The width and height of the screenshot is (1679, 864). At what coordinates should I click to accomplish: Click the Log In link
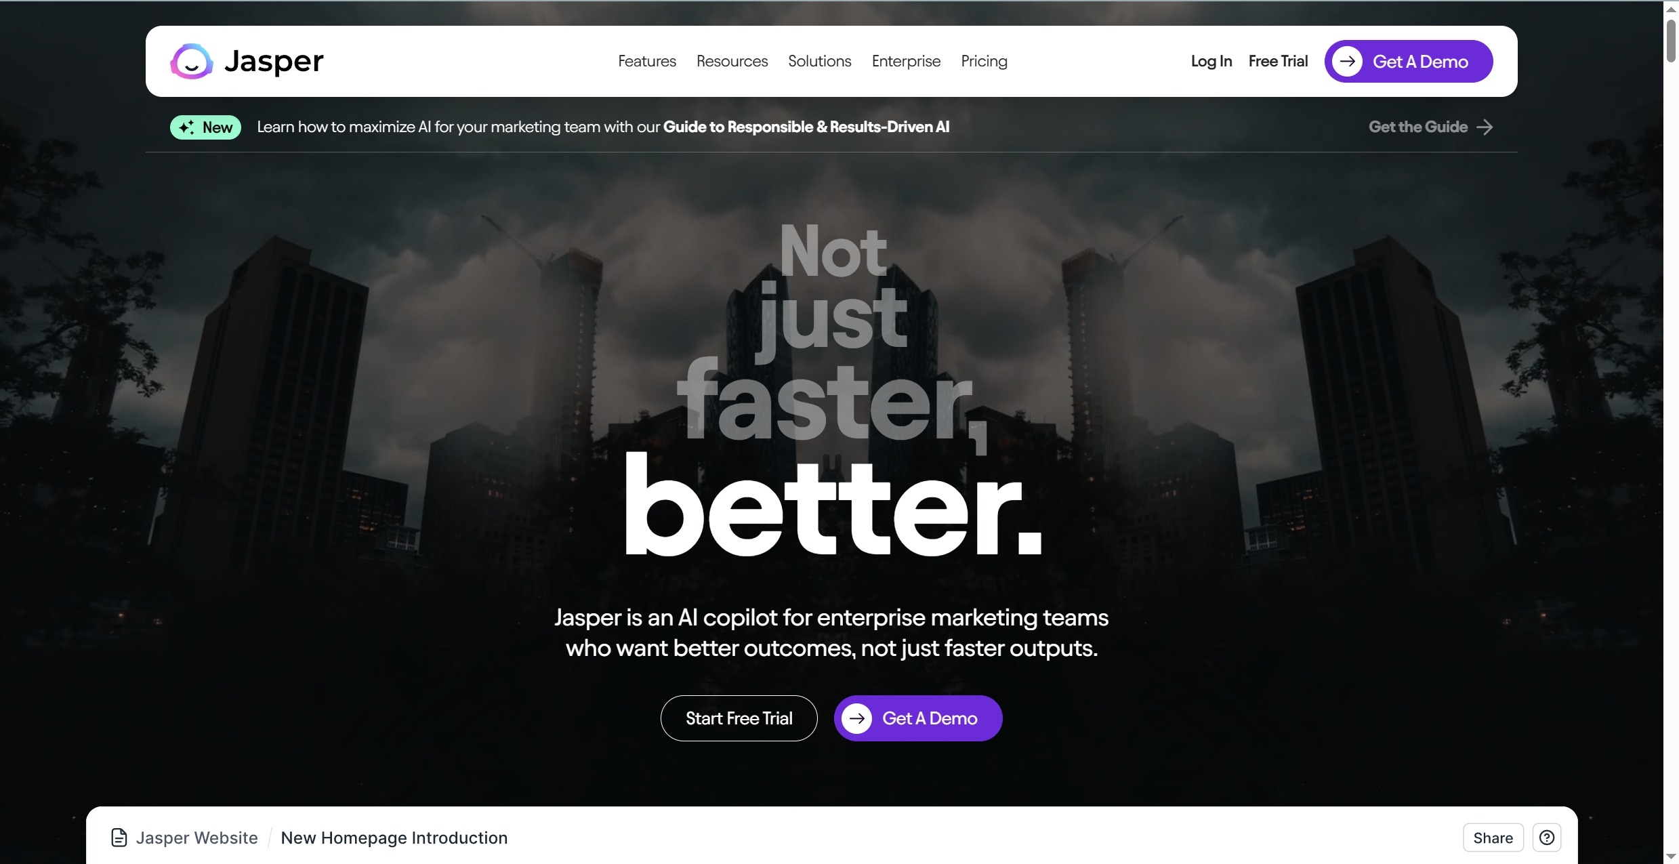coord(1211,61)
